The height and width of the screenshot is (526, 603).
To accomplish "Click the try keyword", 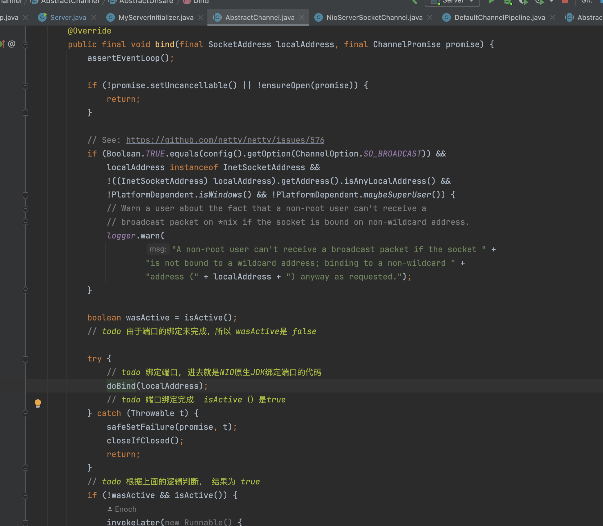I will (x=94, y=359).
